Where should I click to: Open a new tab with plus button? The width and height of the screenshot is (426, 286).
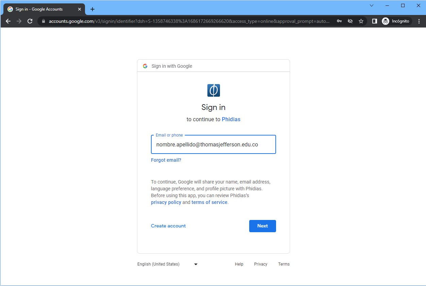pyautogui.click(x=92, y=9)
